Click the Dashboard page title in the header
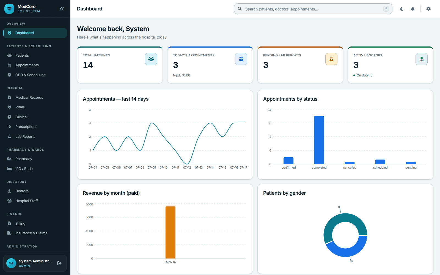The height and width of the screenshot is (275, 440). point(90,9)
